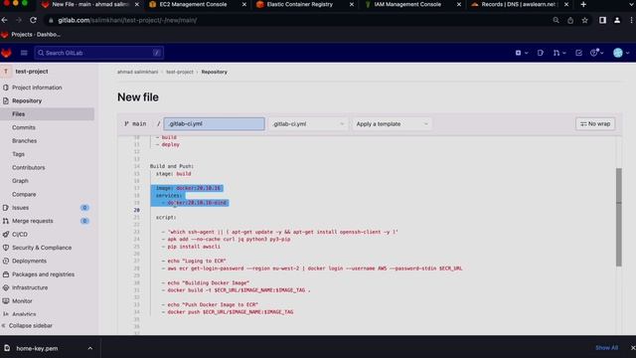Open the hamburger main menu
This screenshot has width=636, height=358.
pos(24,53)
